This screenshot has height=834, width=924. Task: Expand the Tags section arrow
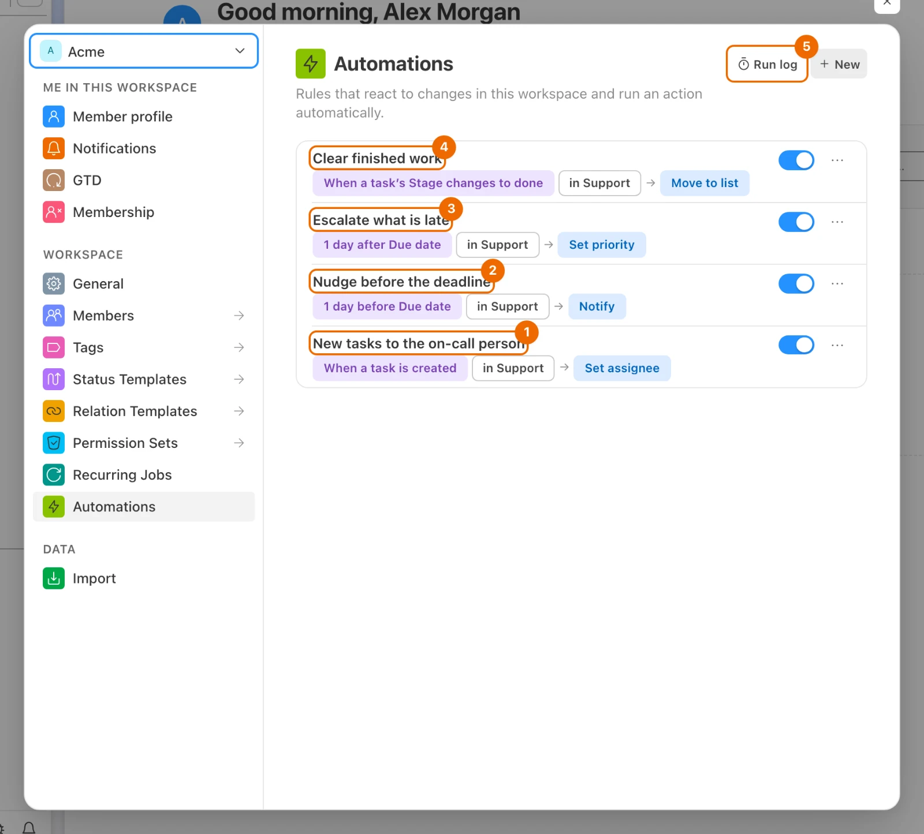tap(239, 347)
